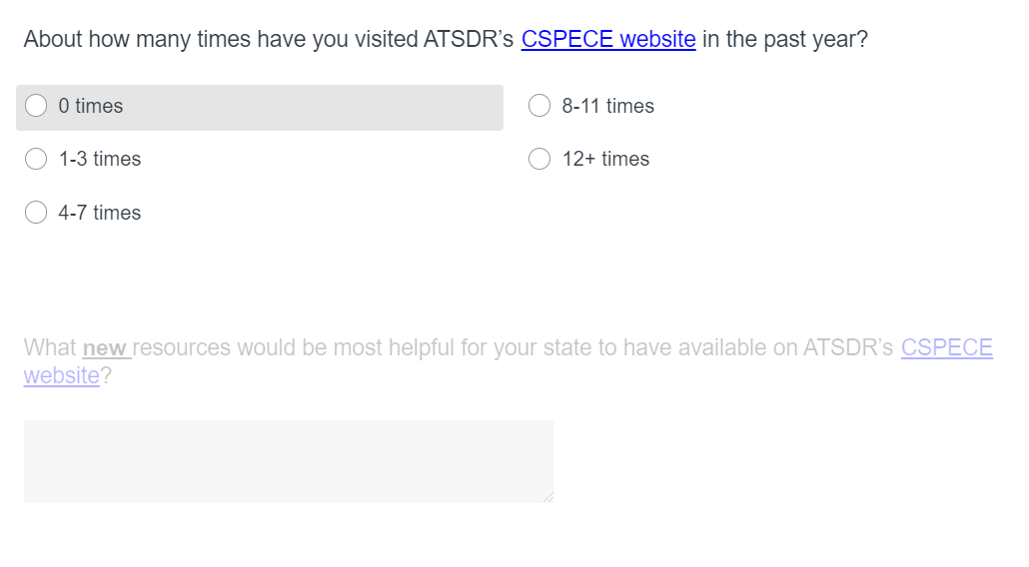This screenshot has width=1029, height=567.
Task: Click the wrapped "website" link text before the question mark
Action: [x=62, y=375]
